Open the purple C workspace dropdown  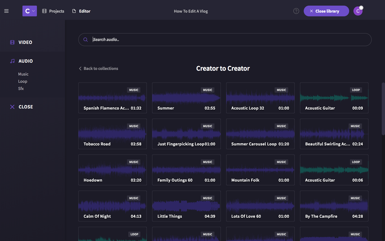[30, 11]
